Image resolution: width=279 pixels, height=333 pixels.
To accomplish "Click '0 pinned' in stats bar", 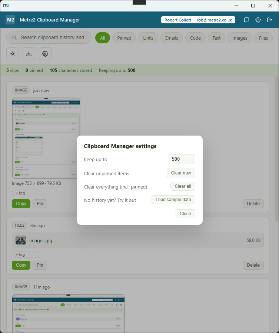I will (x=34, y=70).
